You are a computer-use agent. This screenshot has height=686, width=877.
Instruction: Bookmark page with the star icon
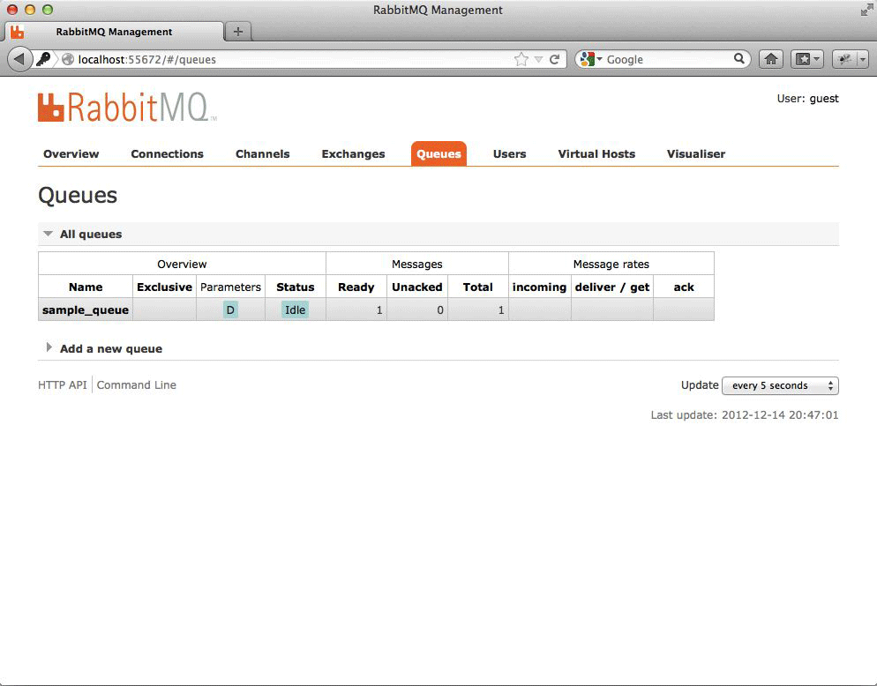[521, 59]
